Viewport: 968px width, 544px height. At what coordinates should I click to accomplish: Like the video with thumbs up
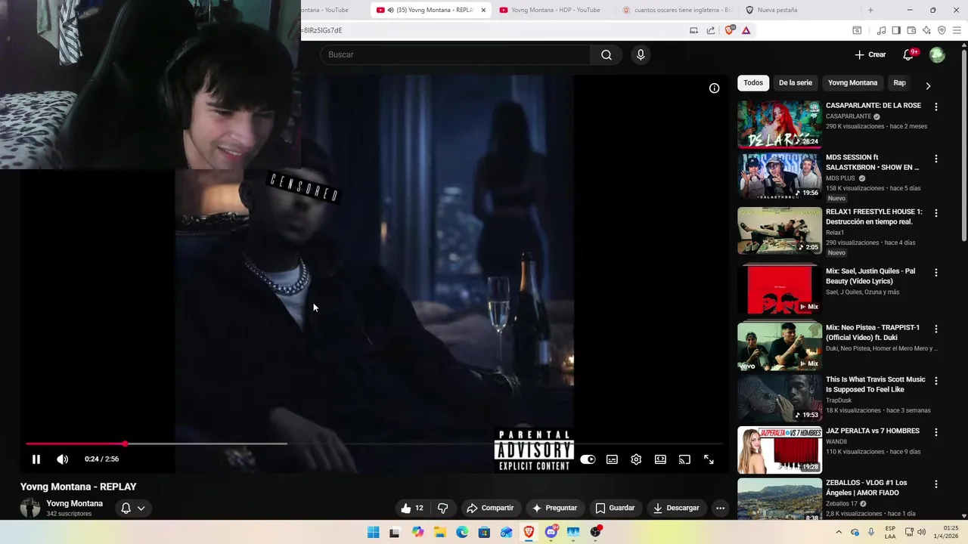(413, 508)
